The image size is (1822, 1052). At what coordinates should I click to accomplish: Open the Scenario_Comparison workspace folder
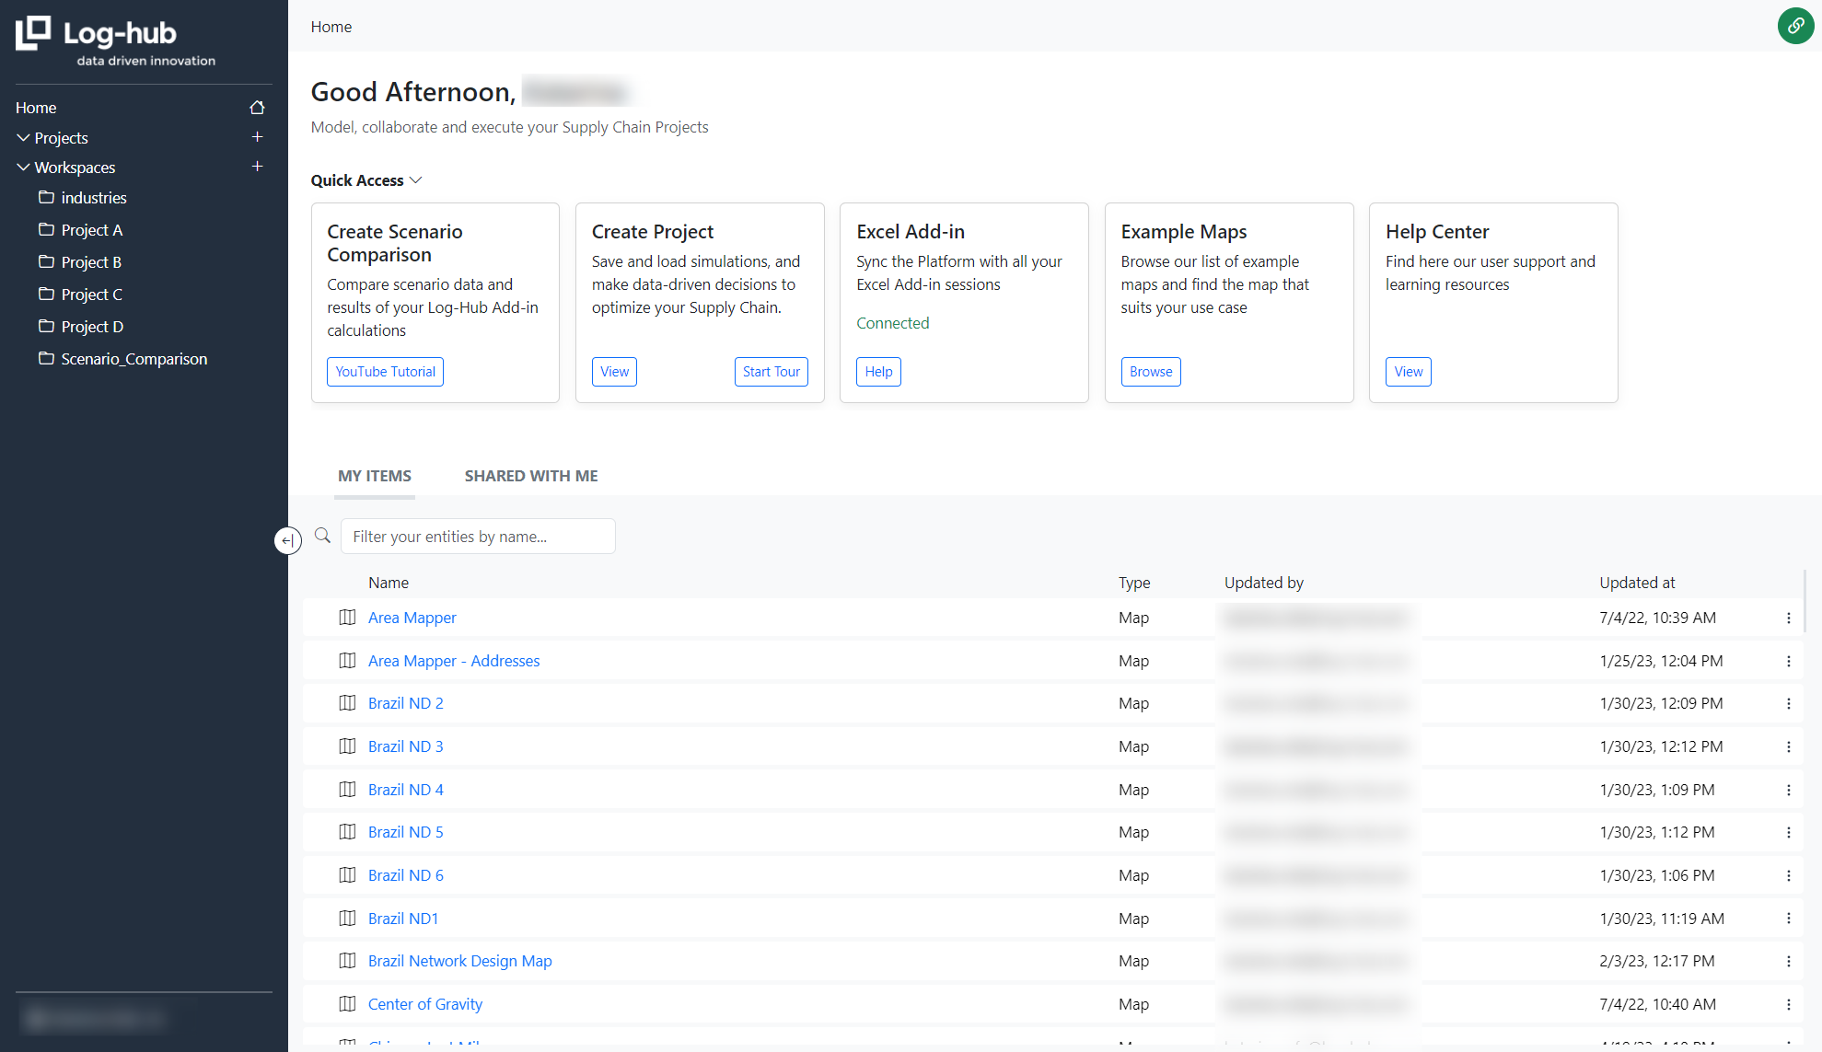click(x=133, y=359)
